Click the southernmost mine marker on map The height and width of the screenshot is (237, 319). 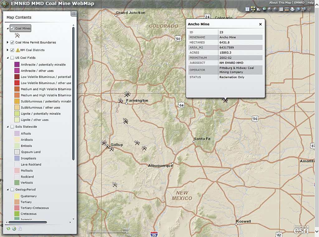click(115, 185)
